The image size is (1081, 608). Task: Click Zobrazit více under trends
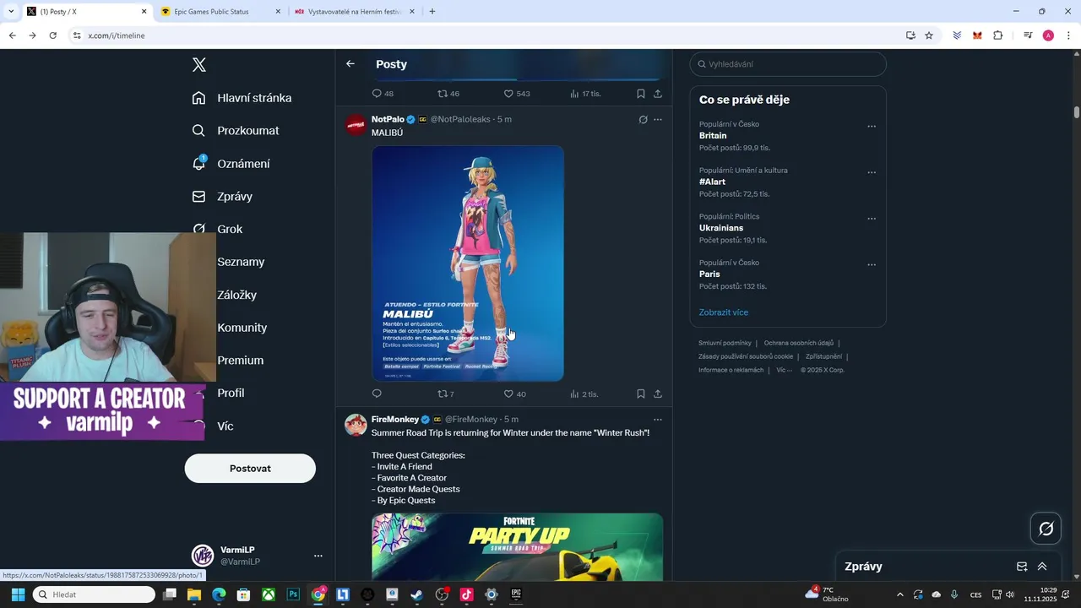[x=724, y=312]
